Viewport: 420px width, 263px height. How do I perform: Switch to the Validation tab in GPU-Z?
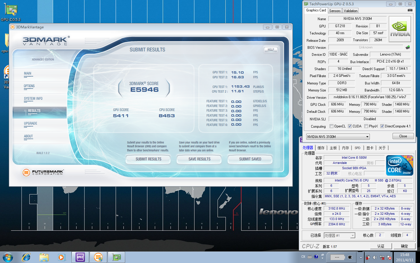point(350,11)
